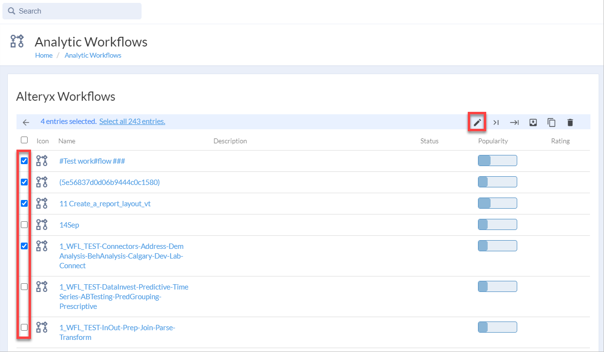
Task: Check the 1_WFL_TEST-InOut-Prep-Join row checkbox
Action: (24, 327)
